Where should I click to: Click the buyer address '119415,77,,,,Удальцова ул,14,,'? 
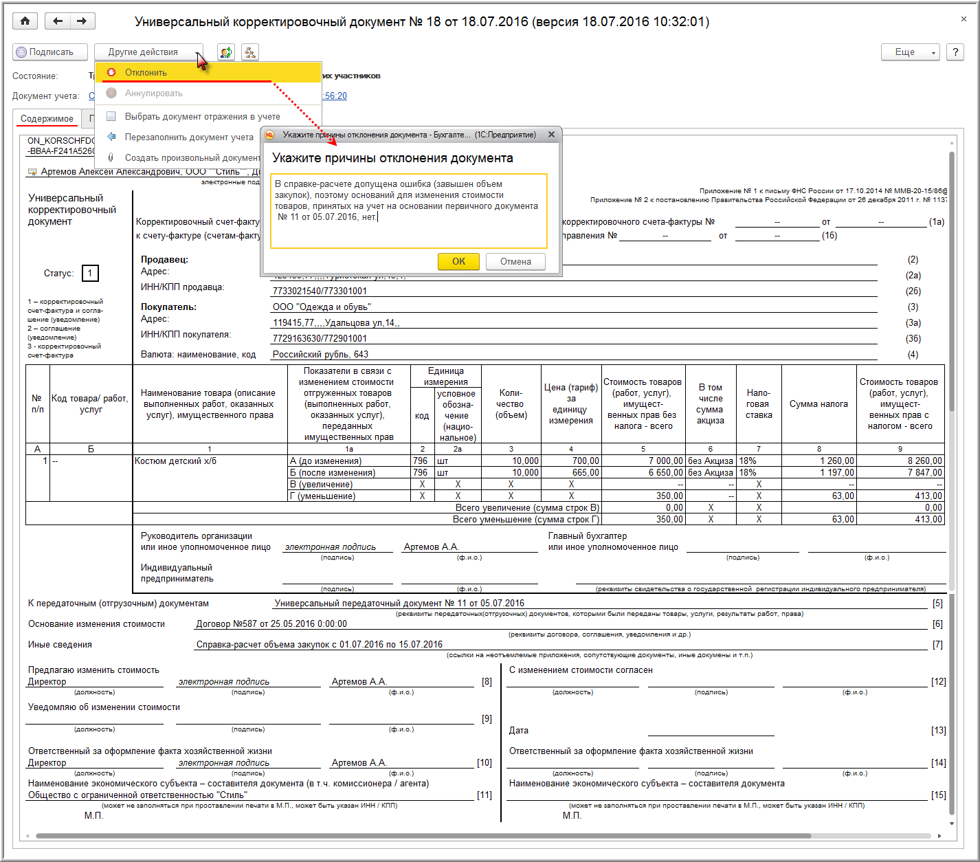pos(336,323)
